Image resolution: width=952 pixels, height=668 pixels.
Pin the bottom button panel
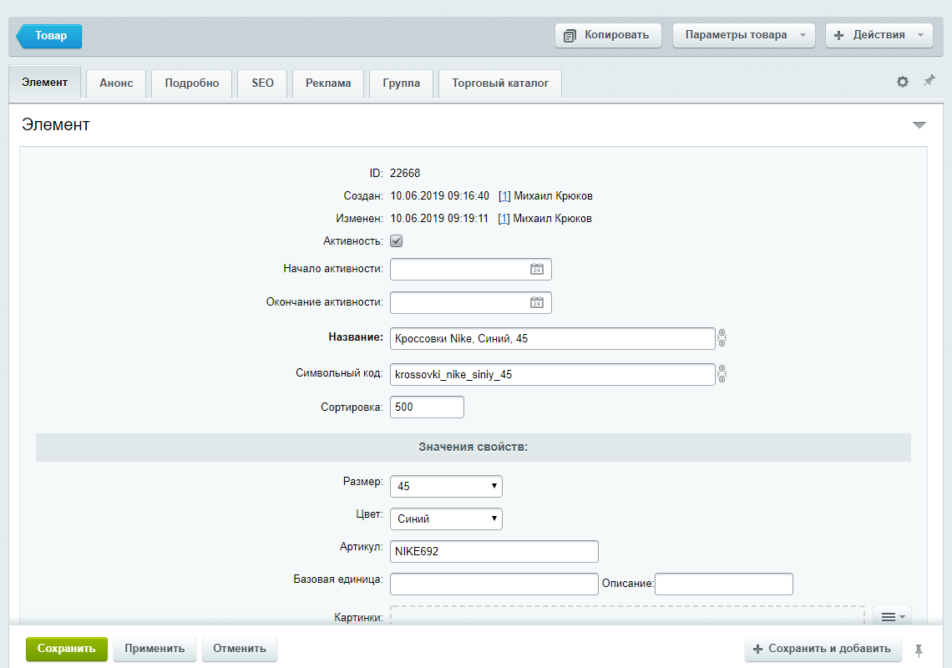(x=919, y=650)
